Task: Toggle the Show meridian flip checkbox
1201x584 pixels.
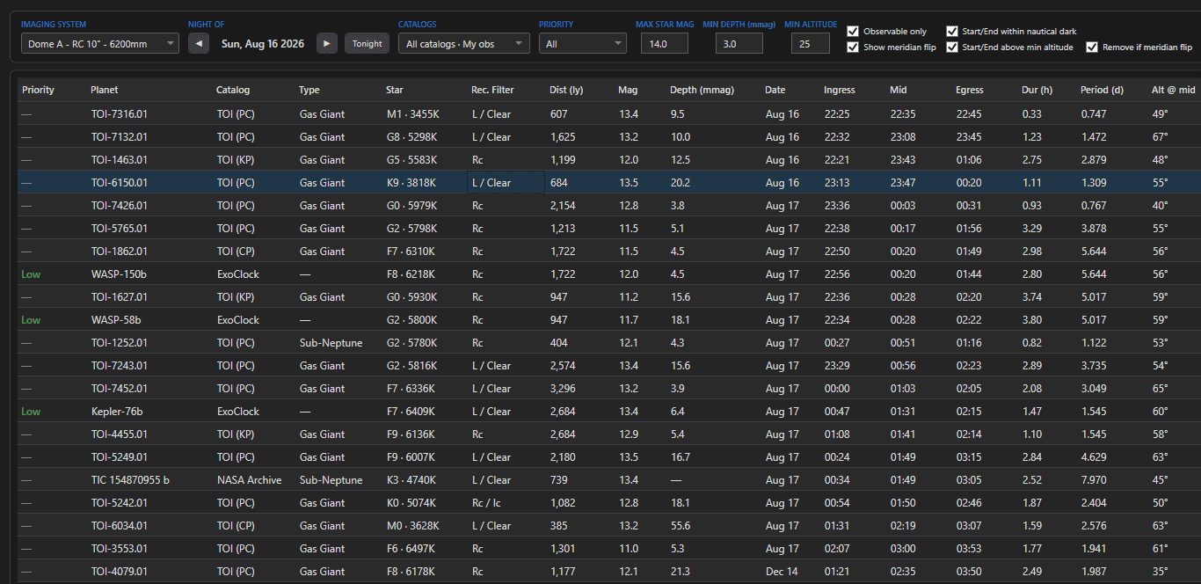Action: click(x=852, y=47)
